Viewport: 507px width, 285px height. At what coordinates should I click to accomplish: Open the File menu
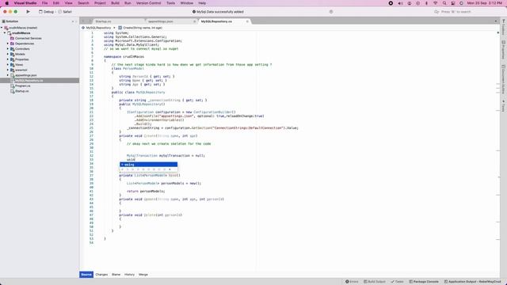[x=44, y=3]
